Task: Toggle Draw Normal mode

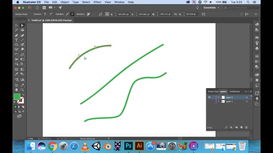Action: pos(15,111)
